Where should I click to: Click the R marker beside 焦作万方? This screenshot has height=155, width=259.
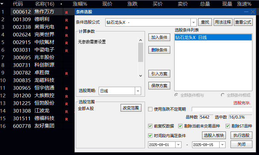tap(67, 13)
